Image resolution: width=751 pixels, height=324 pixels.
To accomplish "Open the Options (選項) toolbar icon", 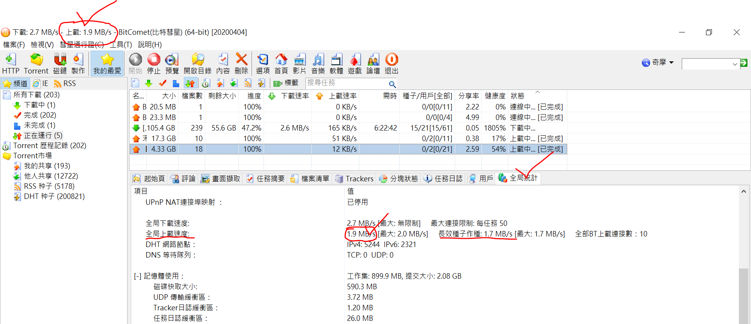I will point(262,63).
